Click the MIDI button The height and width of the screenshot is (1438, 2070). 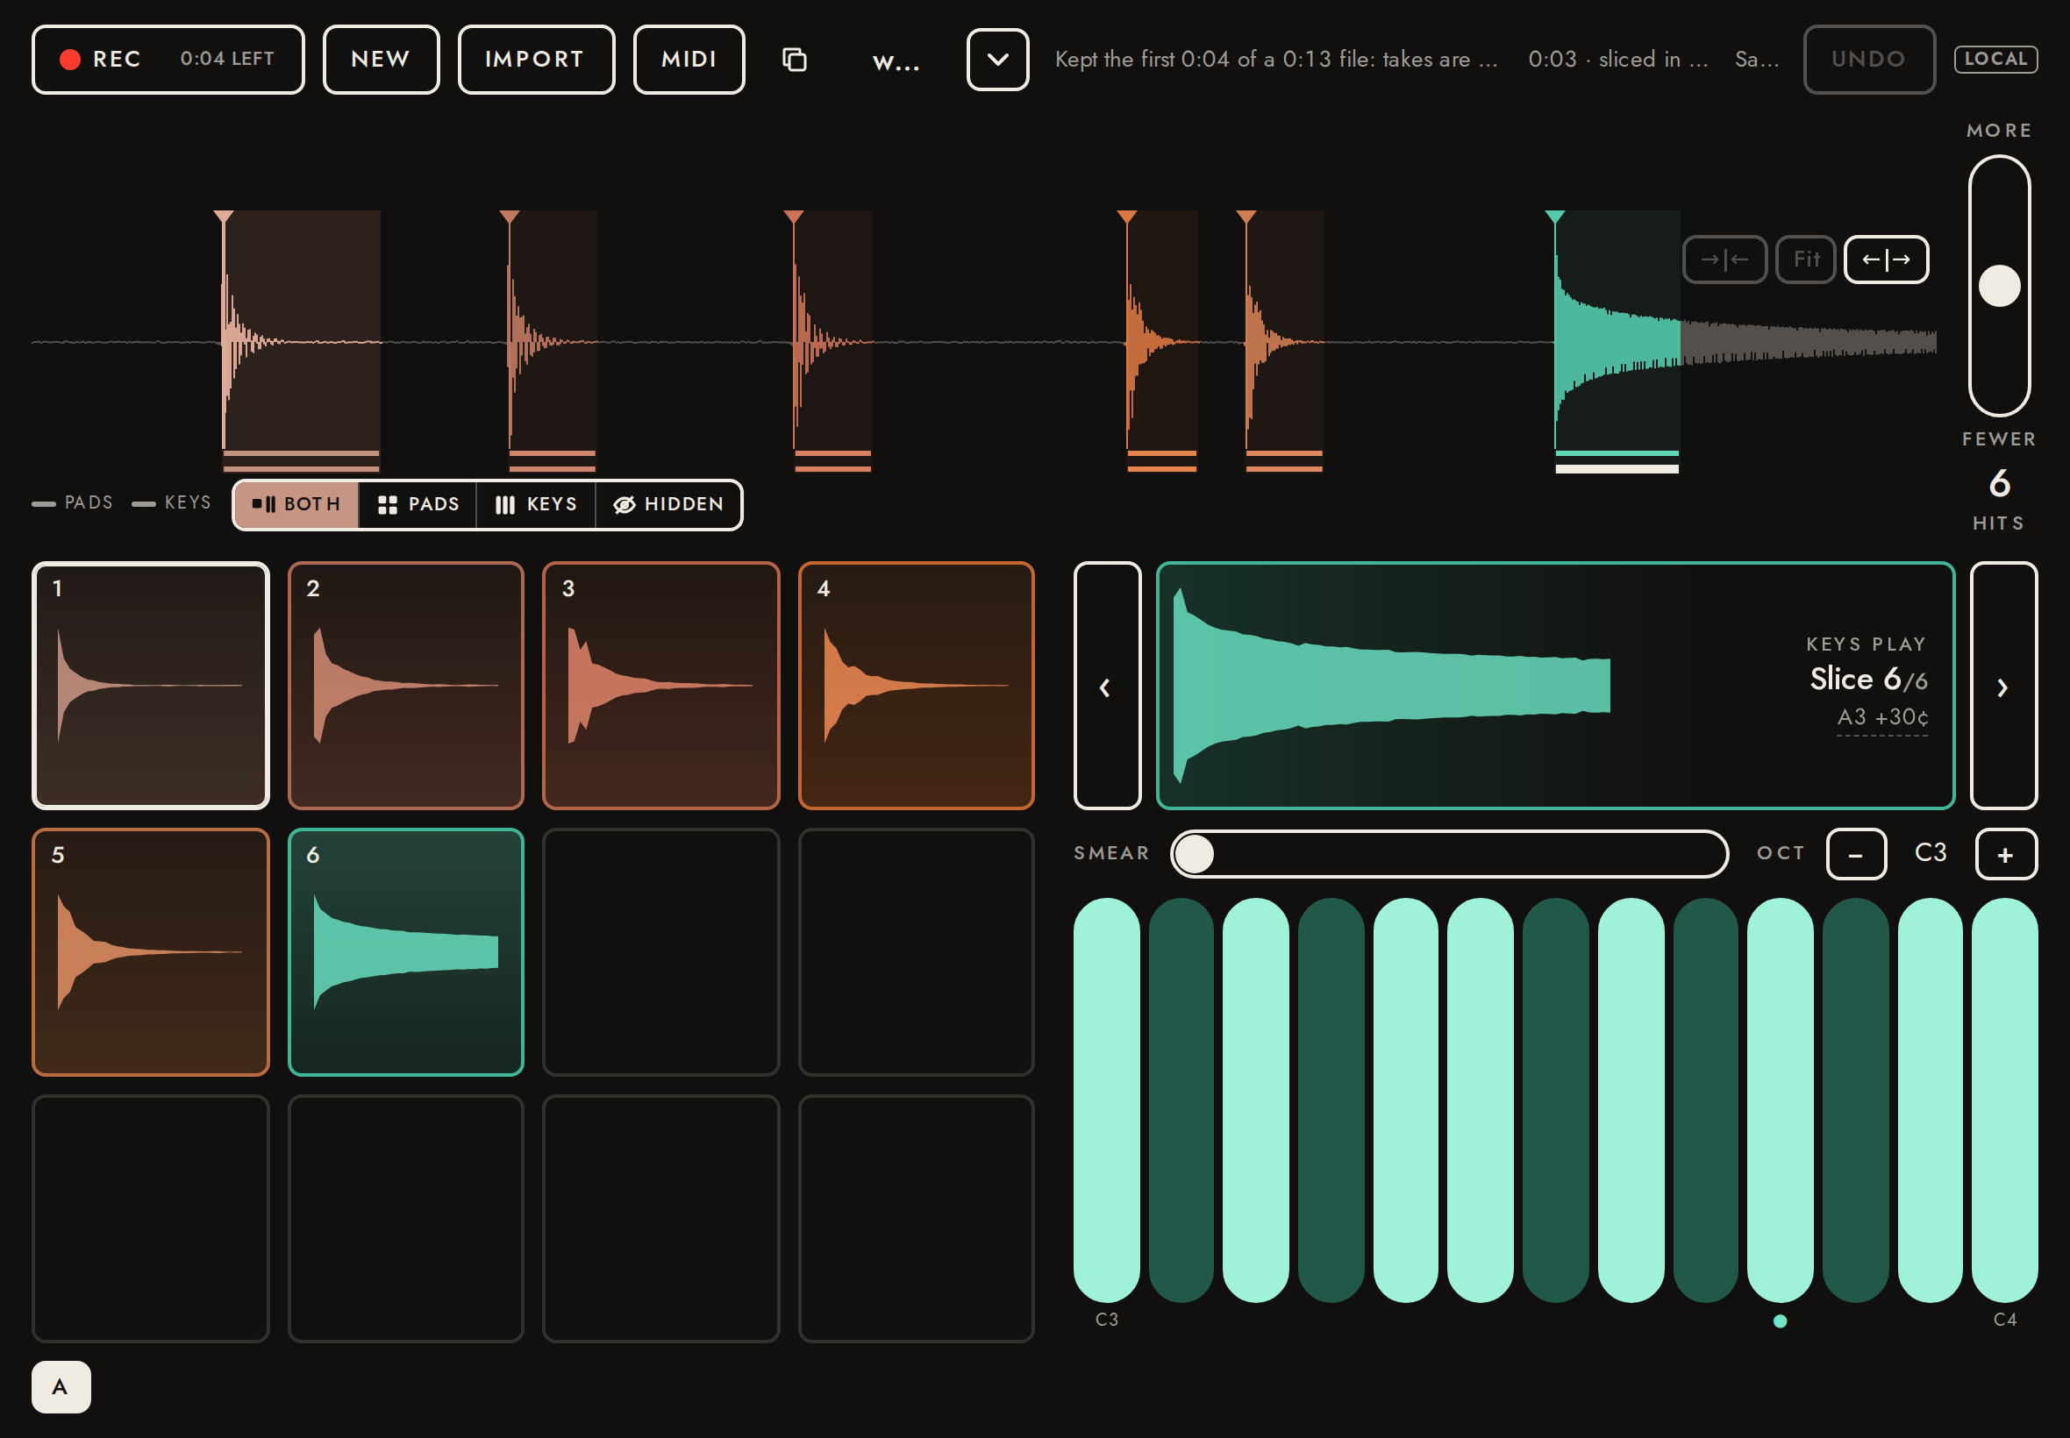coord(689,60)
